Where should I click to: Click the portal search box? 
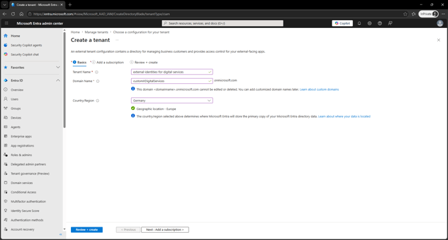(223, 23)
